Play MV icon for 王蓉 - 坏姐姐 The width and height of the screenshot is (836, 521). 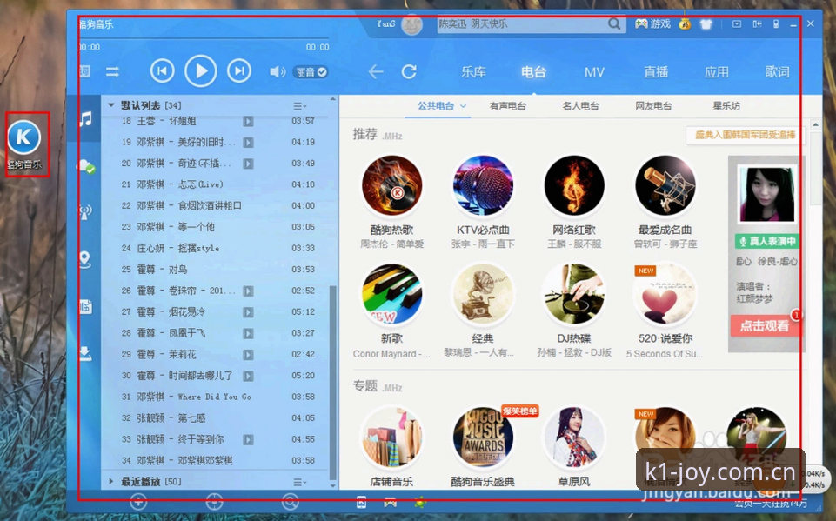[x=248, y=121]
